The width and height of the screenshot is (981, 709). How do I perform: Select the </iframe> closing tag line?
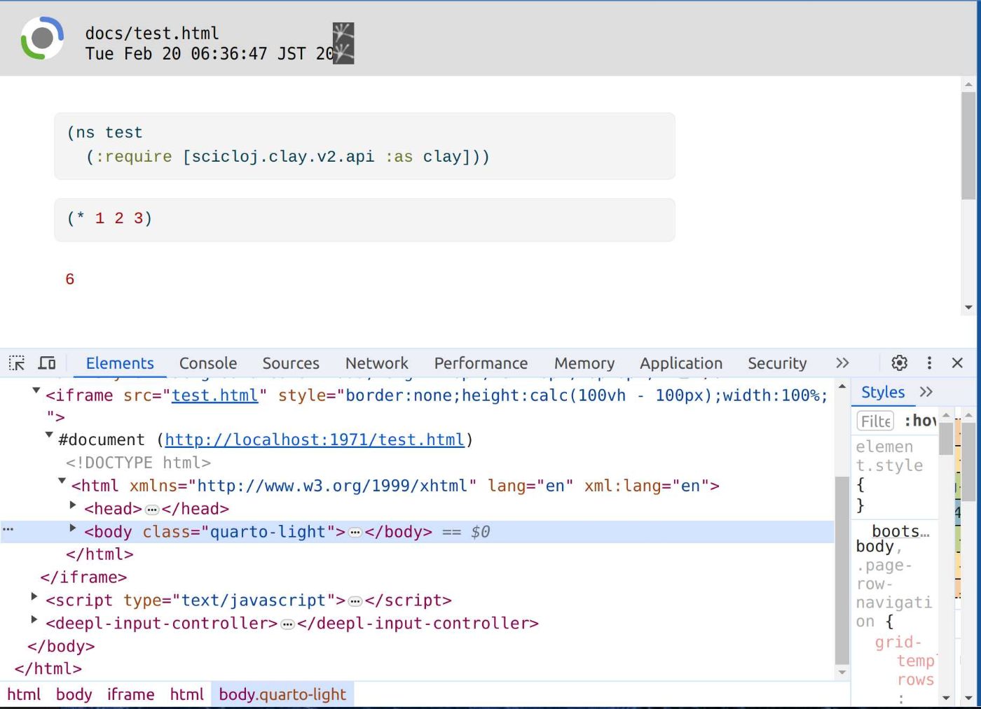(x=83, y=577)
